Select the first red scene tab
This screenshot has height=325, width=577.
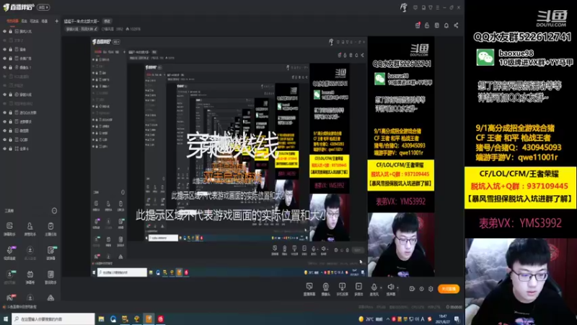(x=12, y=22)
